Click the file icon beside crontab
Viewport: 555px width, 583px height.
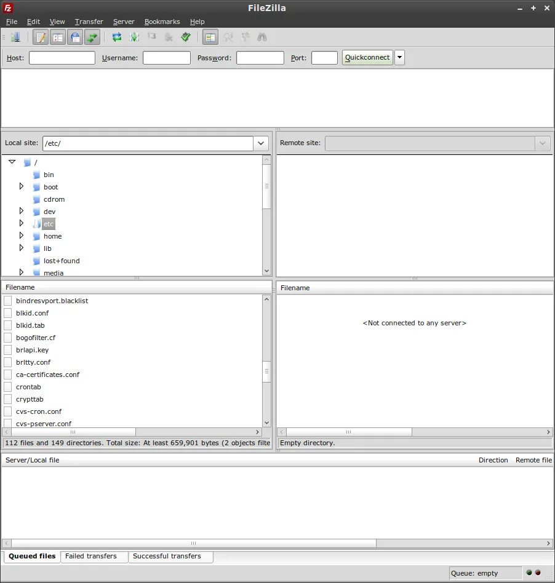coord(8,387)
